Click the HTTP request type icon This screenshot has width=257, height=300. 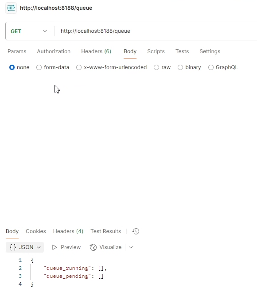point(11,8)
